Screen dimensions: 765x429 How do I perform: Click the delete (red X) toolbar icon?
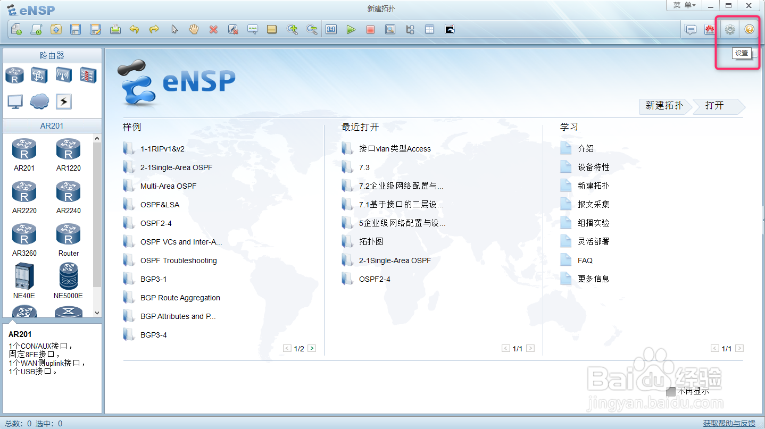[213, 29]
